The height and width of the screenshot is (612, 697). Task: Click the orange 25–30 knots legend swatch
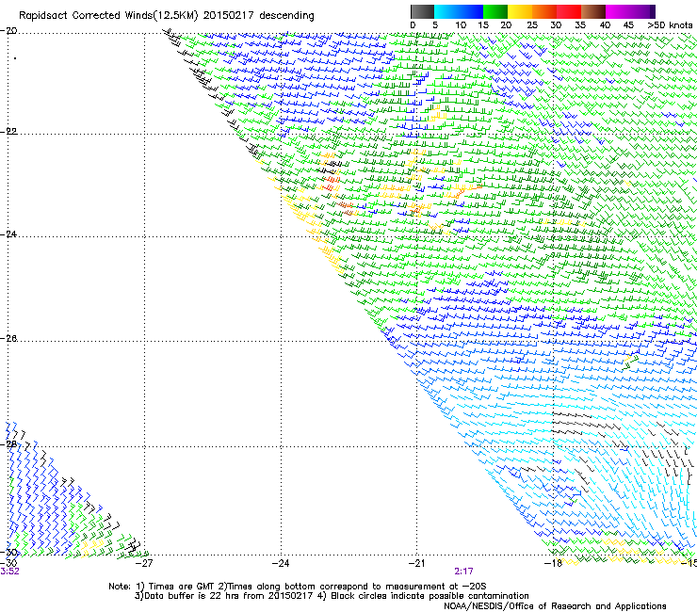[x=544, y=11]
